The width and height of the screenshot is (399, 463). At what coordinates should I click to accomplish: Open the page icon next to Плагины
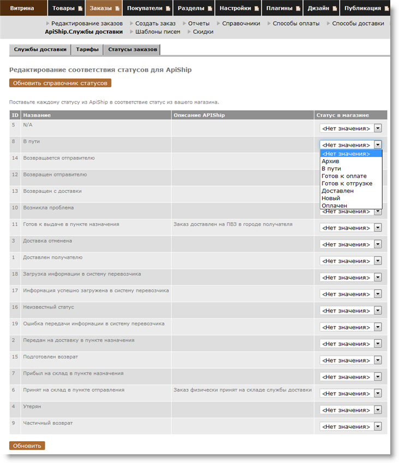click(x=298, y=9)
